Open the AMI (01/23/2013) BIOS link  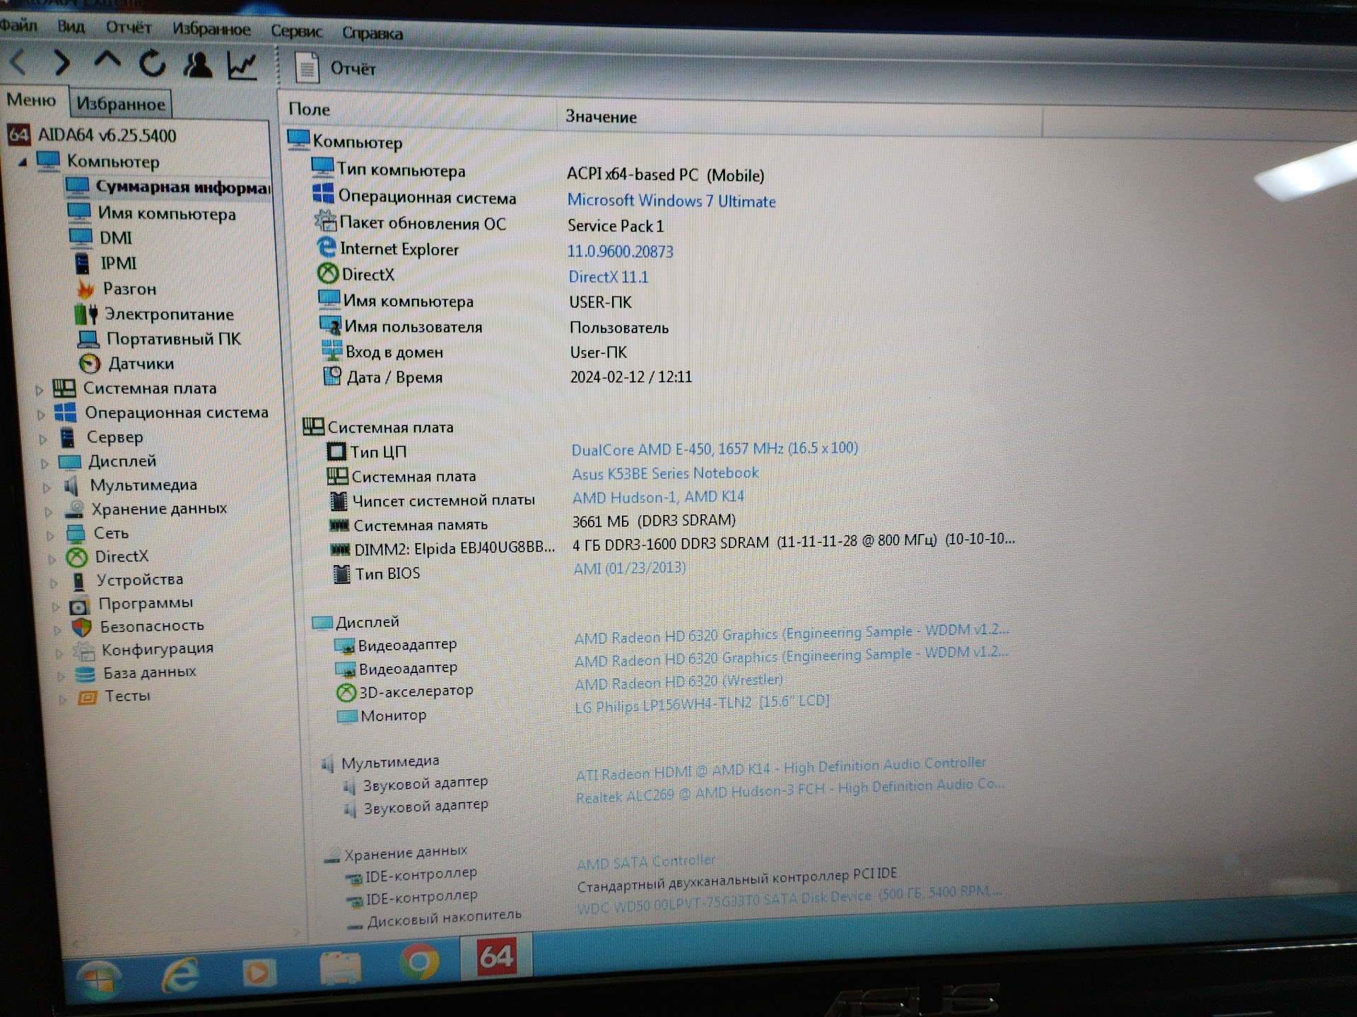point(629,568)
